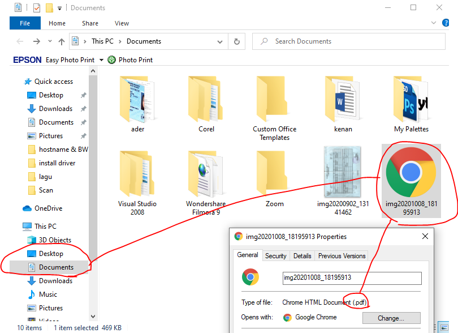Expand the ribbon with chevron
This screenshot has width=458, height=333.
(x=434, y=23)
